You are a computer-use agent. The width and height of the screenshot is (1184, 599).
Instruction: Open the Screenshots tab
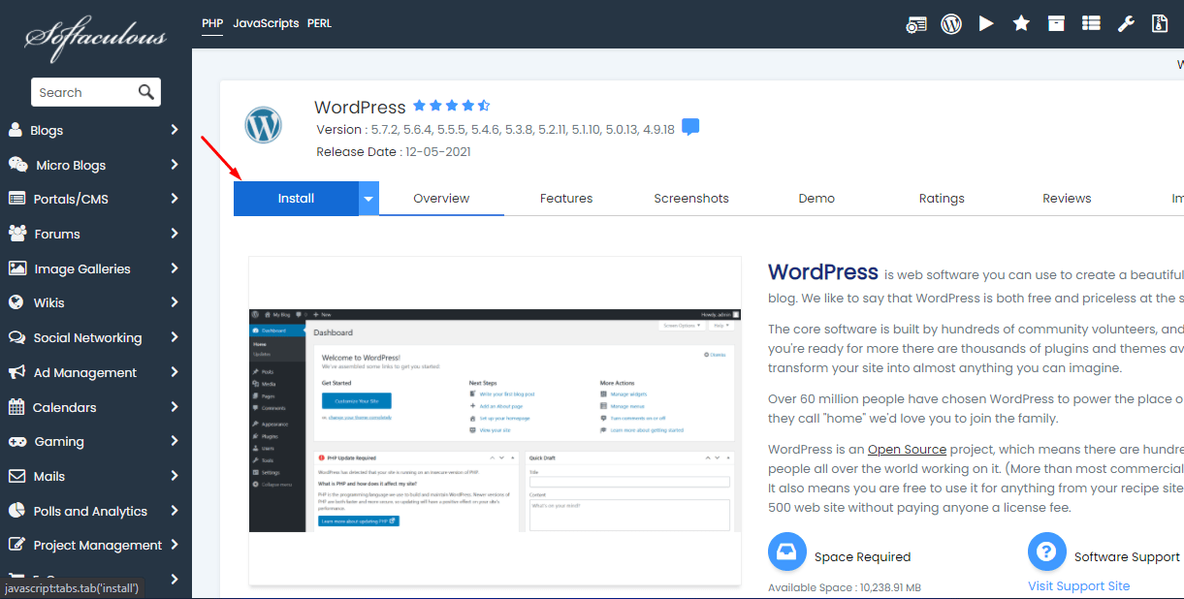690,199
